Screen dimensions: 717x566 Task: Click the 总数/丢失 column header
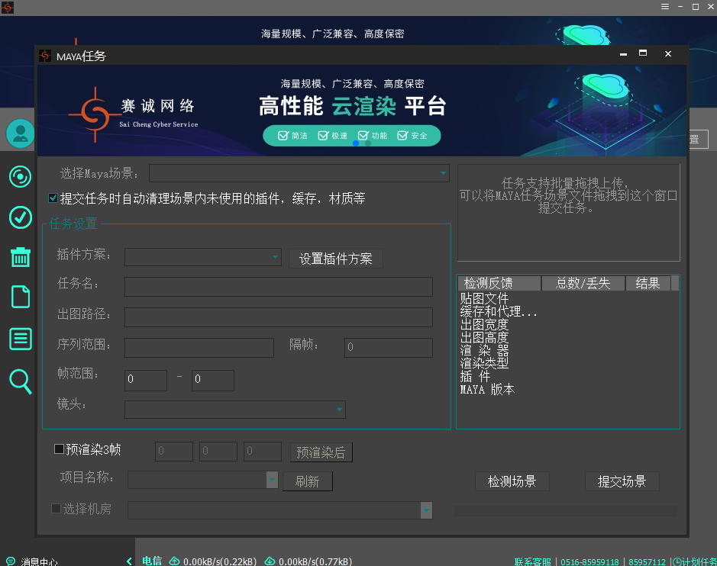coord(583,284)
